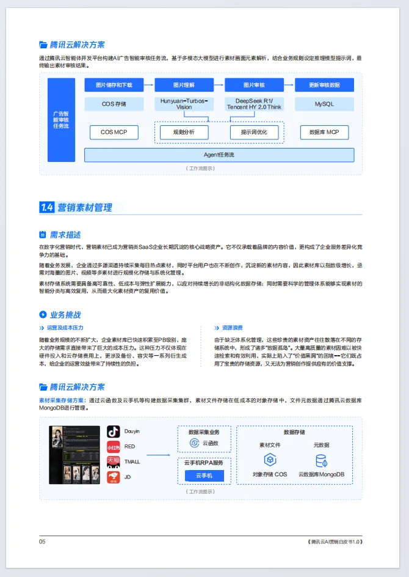Screen dimensions: 409x577
Task: Click the folder icon beside first 腾讯云解决方案 heading
Action: pos(43,45)
